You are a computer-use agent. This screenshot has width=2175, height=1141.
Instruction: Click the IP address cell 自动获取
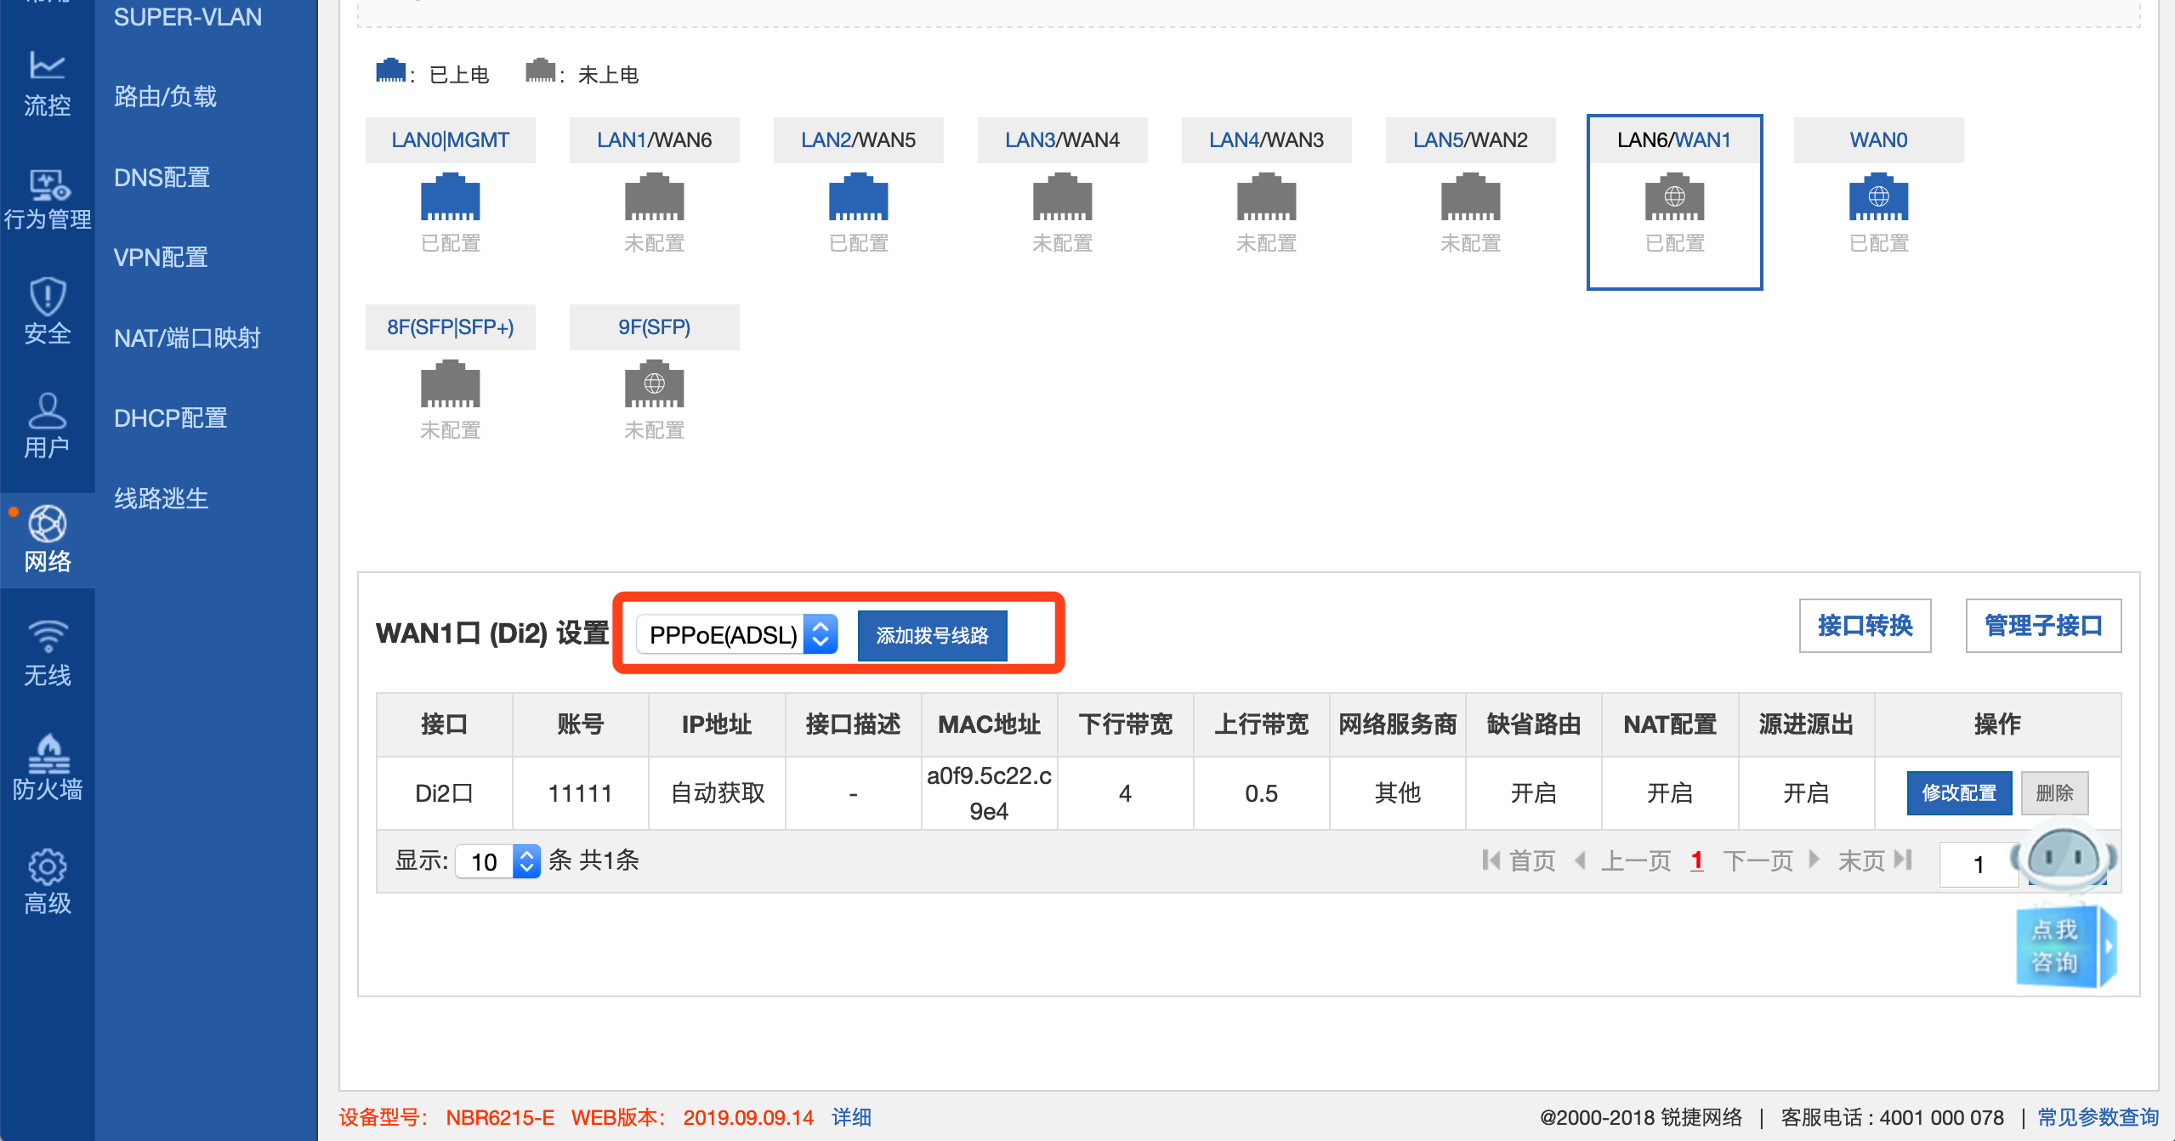coord(718,793)
